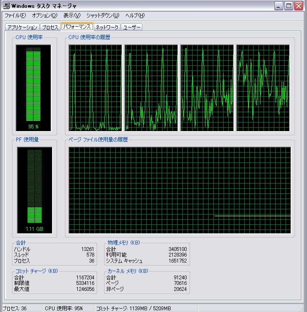The width and height of the screenshot is (307, 312).
Task: Click the first CPU history graph
Action: click(x=95, y=88)
